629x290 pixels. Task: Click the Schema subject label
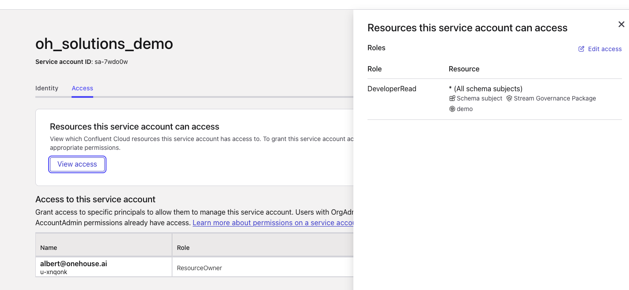479,98
